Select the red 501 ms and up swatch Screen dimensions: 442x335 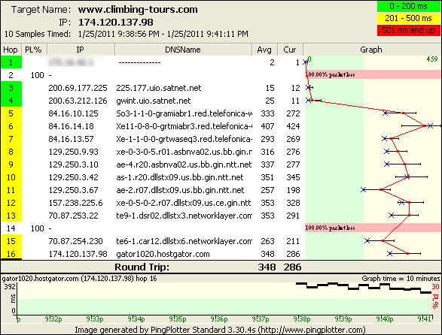pos(408,30)
